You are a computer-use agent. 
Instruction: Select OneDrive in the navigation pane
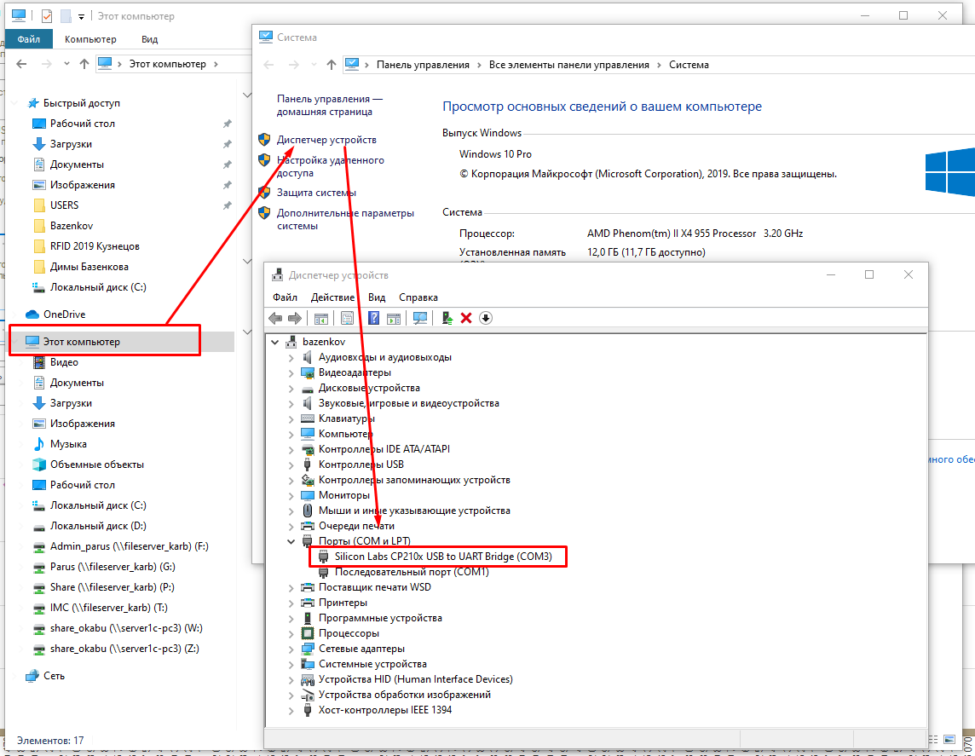(x=64, y=315)
